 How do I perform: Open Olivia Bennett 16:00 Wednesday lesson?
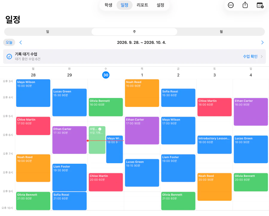pyautogui.click(x=106, y=107)
